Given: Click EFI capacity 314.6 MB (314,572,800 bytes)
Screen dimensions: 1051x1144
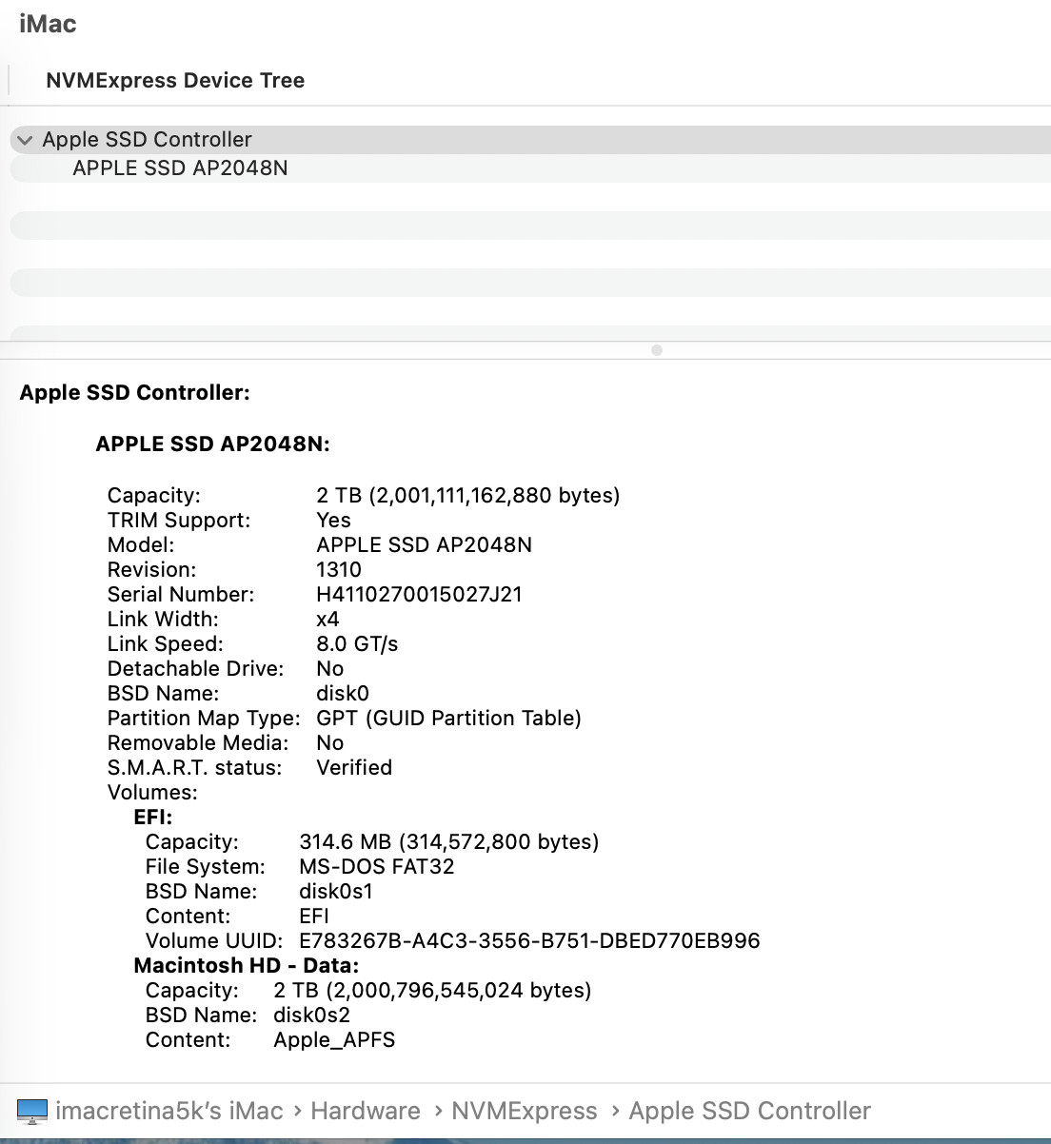Looking at the screenshot, I should point(449,842).
